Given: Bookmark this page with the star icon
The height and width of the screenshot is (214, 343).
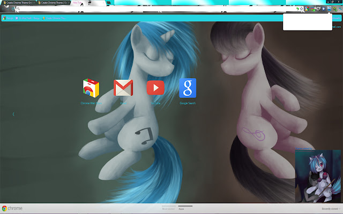Looking at the screenshot, I should click(301, 9).
